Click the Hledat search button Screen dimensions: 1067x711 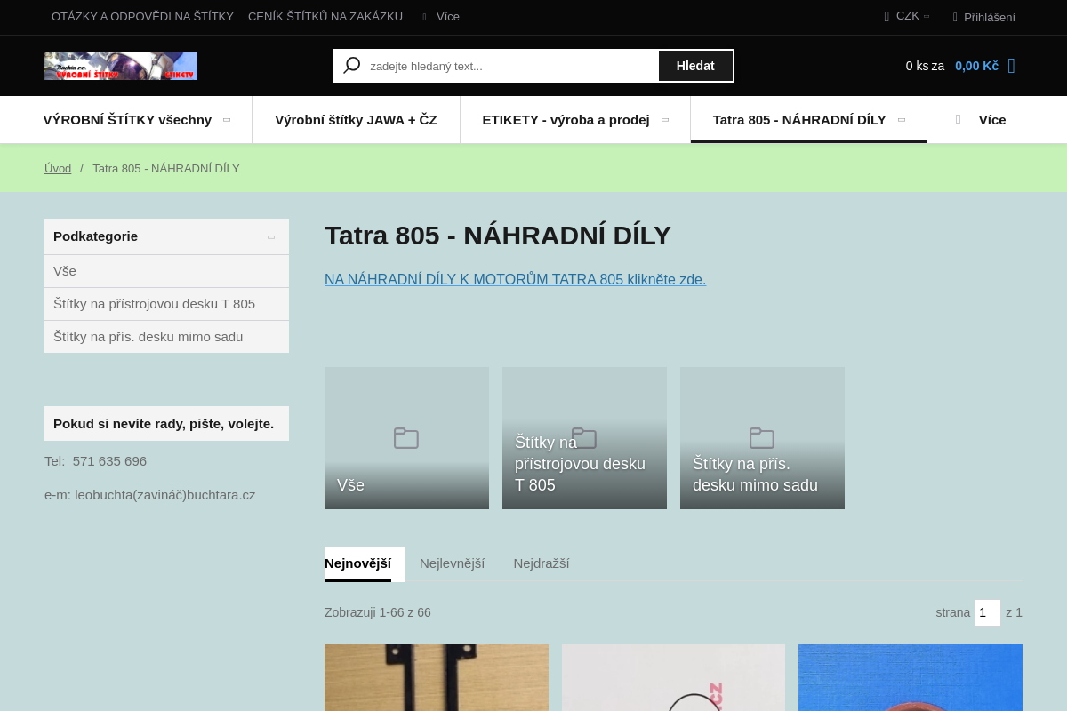(x=695, y=66)
